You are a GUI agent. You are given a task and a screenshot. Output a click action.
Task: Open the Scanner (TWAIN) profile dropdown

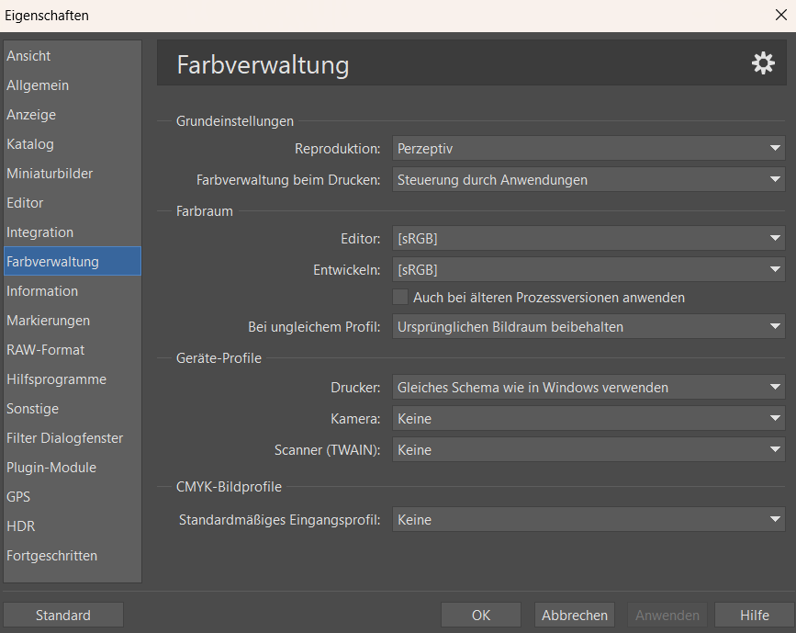589,449
